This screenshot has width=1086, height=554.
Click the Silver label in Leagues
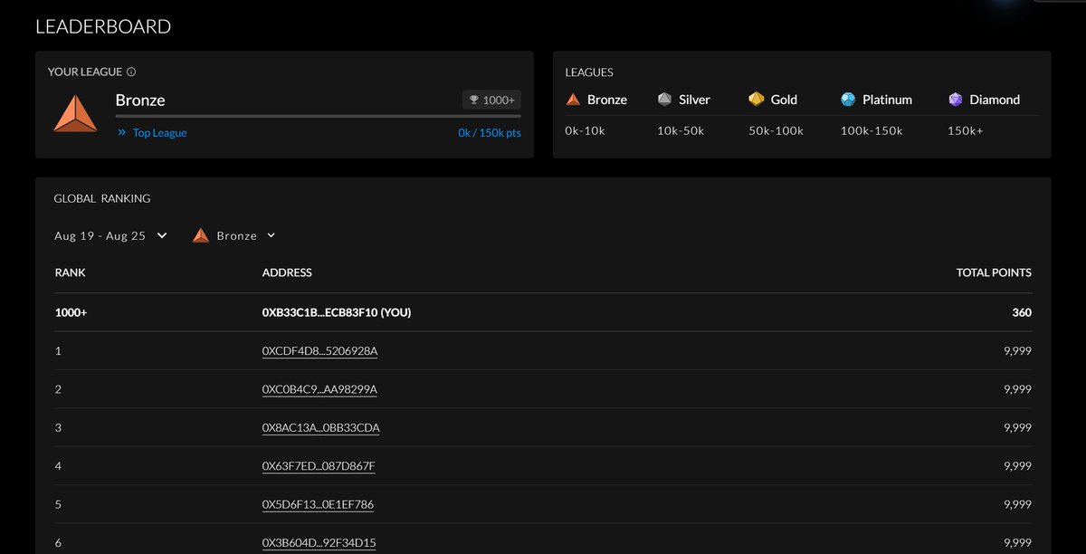tap(695, 100)
